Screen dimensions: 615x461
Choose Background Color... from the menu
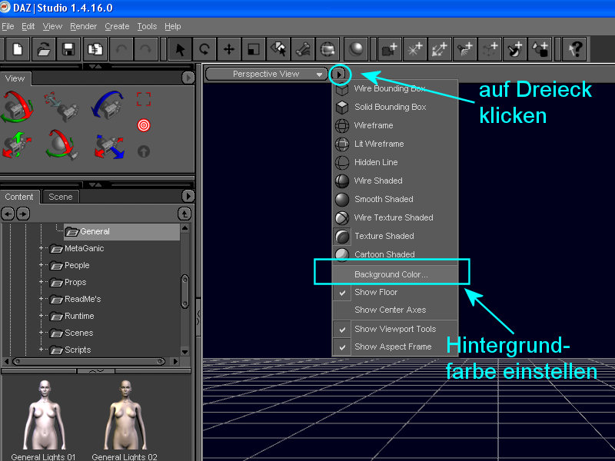coord(395,275)
